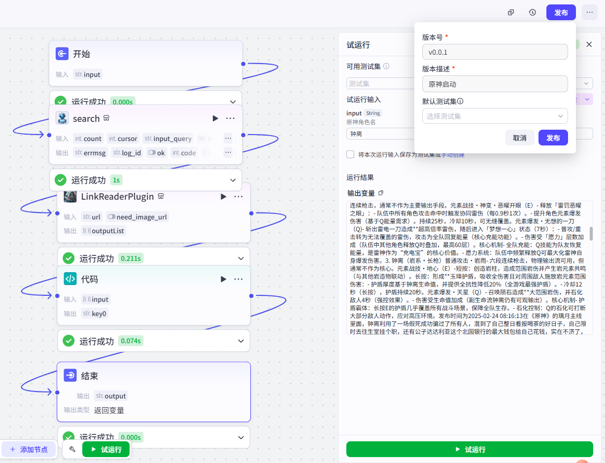Image resolution: width=605 pixels, height=463 pixels.
Task: Select the url input in LinkReaderPlugin node
Action: tap(92, 216)
